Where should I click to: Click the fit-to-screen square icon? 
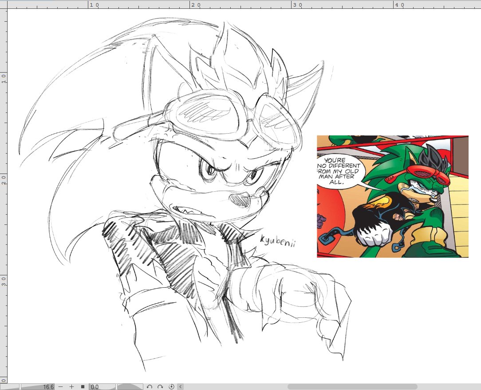(x=83, y=386)
